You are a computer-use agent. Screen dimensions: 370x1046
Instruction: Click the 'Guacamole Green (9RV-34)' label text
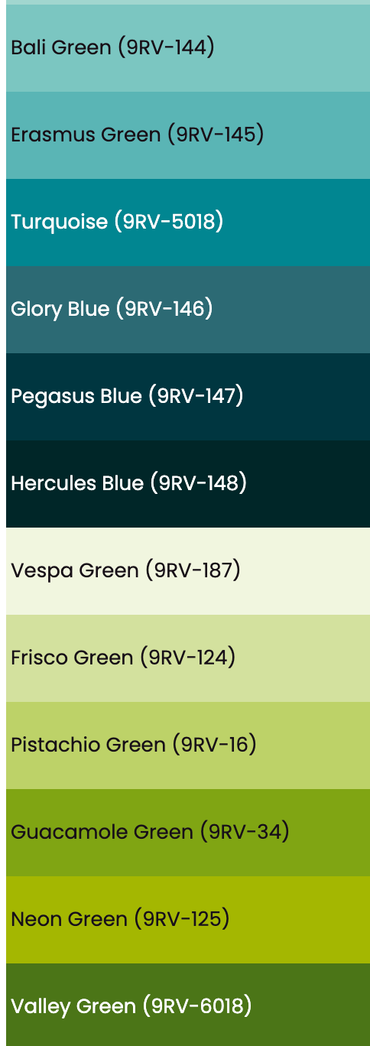pos(150,832)
